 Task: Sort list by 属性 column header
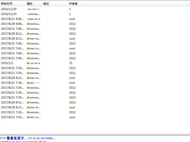coord(29,3)
